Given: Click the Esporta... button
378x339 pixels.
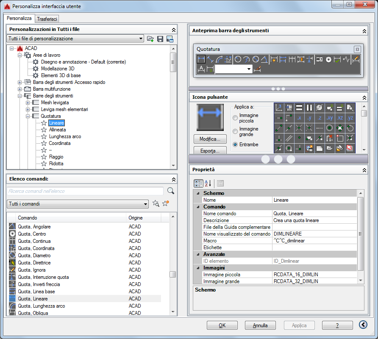Looking at the screenshot, I should coord(210,150).
